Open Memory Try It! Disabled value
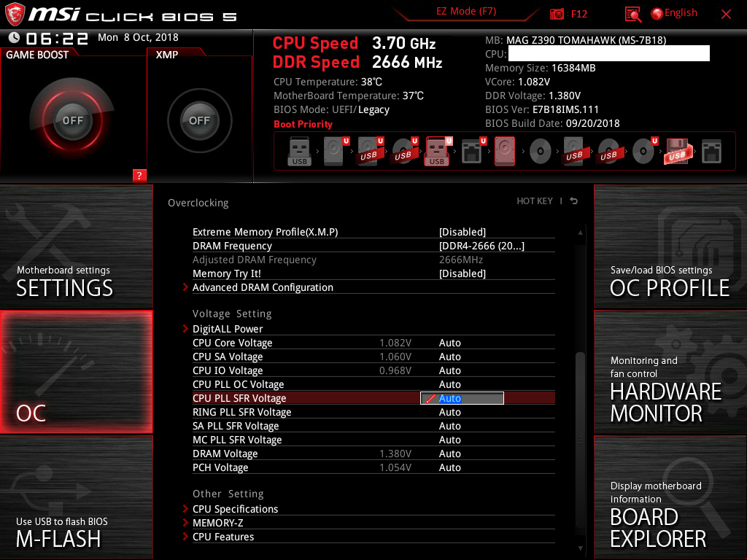The image size is (747, 560). (462, 273)
